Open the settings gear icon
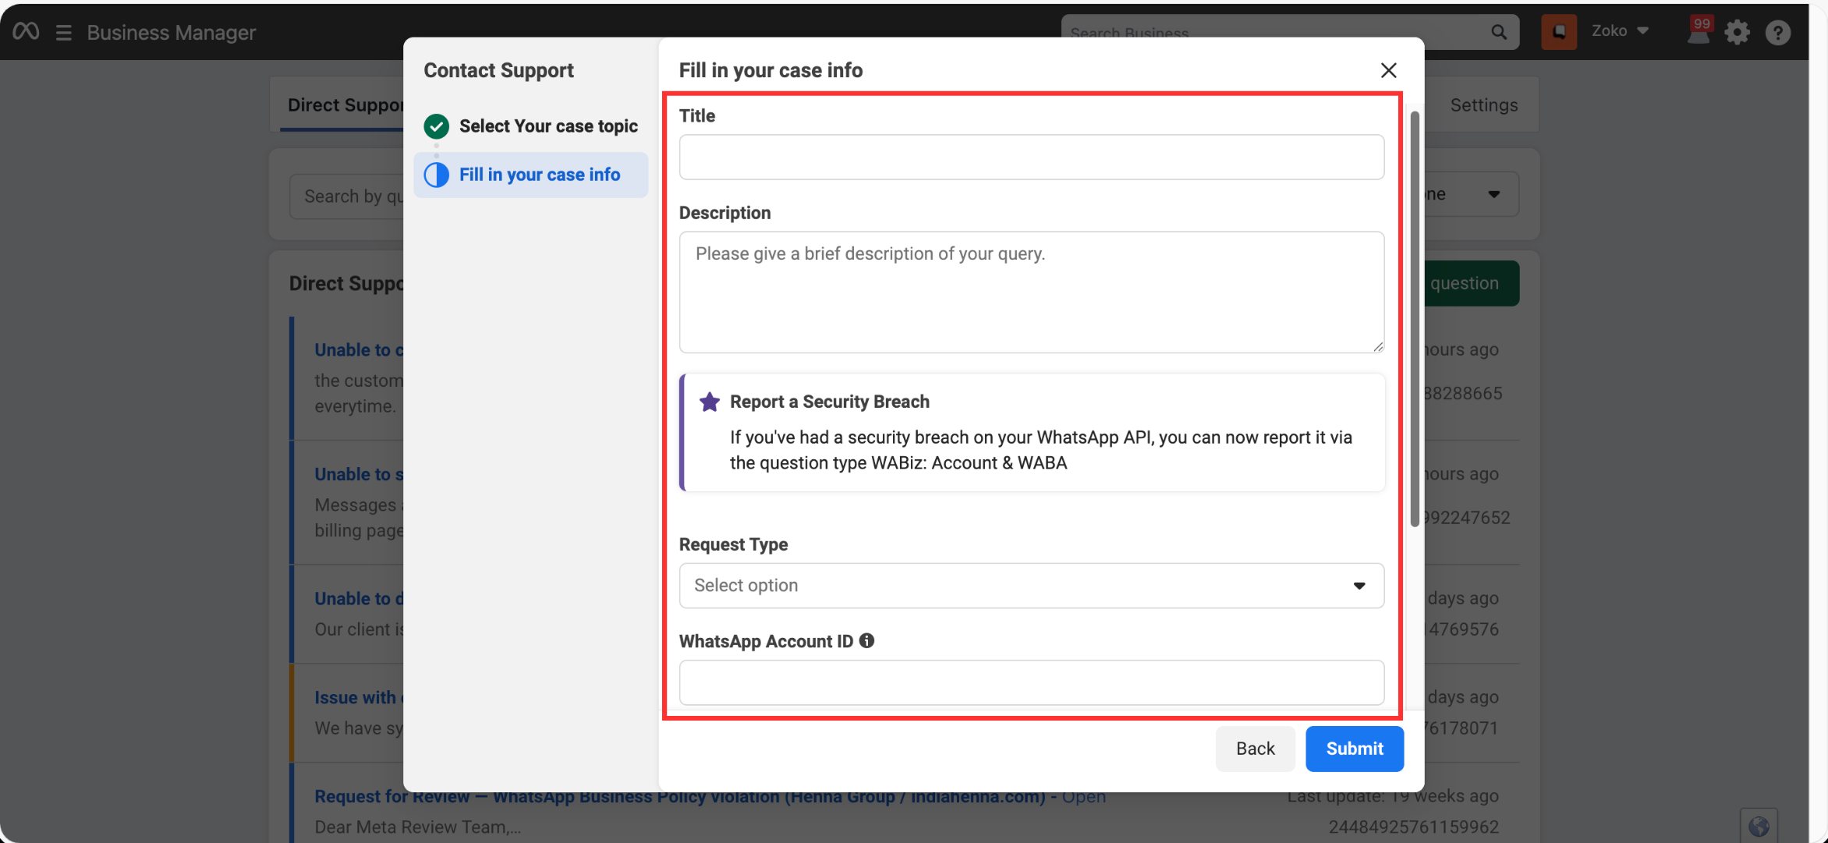The height and width of the screenshot is (843, 1828). pyautogui.click(x=1737, y=32)
